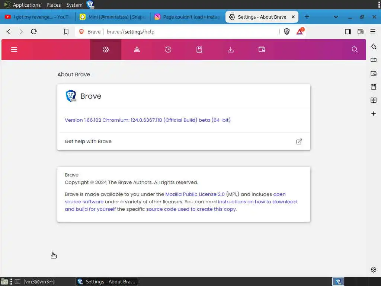Image resolution: width=381 pixels, height=286 pixels.
Task: Reload the page
Action: pos(34,32)
